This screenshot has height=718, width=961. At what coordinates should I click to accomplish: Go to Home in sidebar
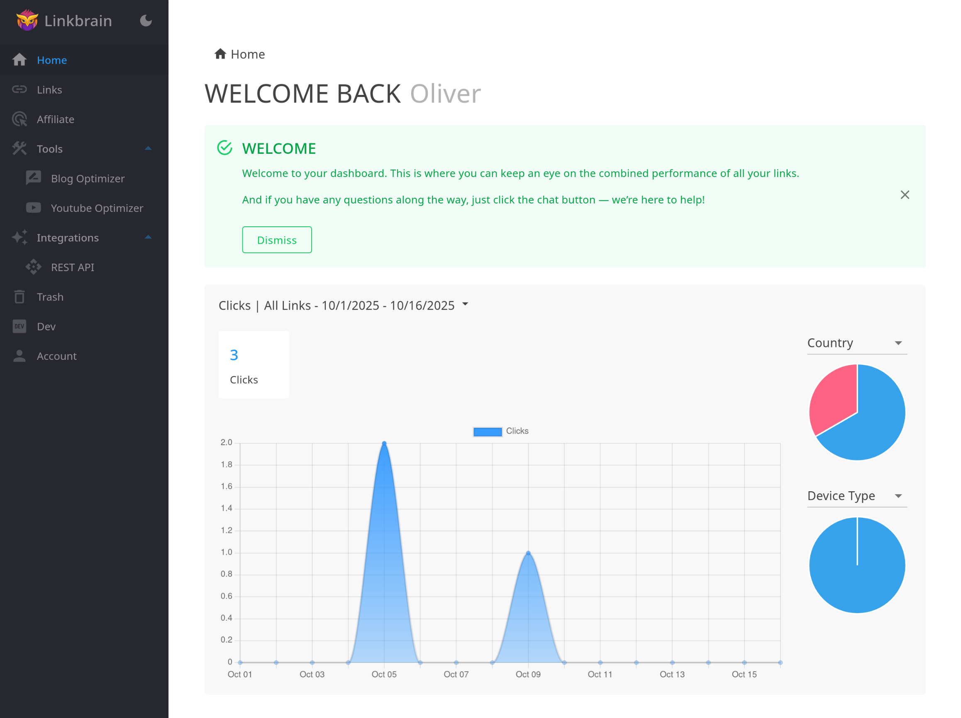pyautogui.click(x=52, y=60)
